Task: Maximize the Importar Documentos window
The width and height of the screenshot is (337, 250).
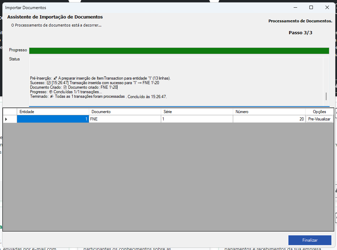Action: (x=311, y=7)
